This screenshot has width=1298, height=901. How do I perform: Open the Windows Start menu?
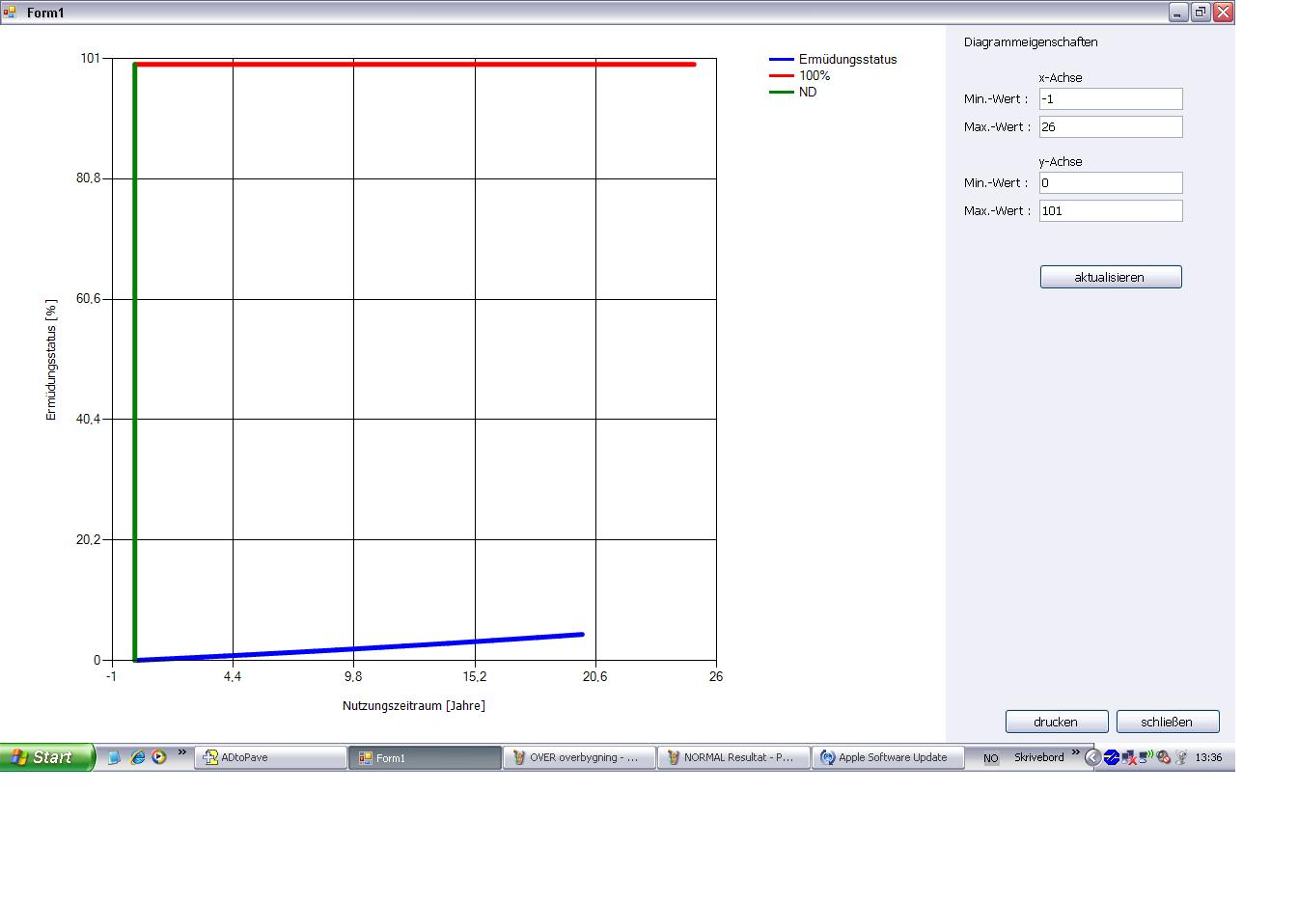[x=47, y=757]
